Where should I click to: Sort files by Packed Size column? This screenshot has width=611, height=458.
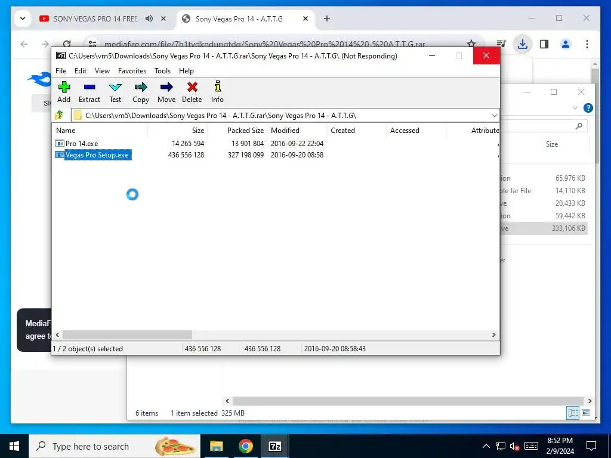[x=237, y=131]
